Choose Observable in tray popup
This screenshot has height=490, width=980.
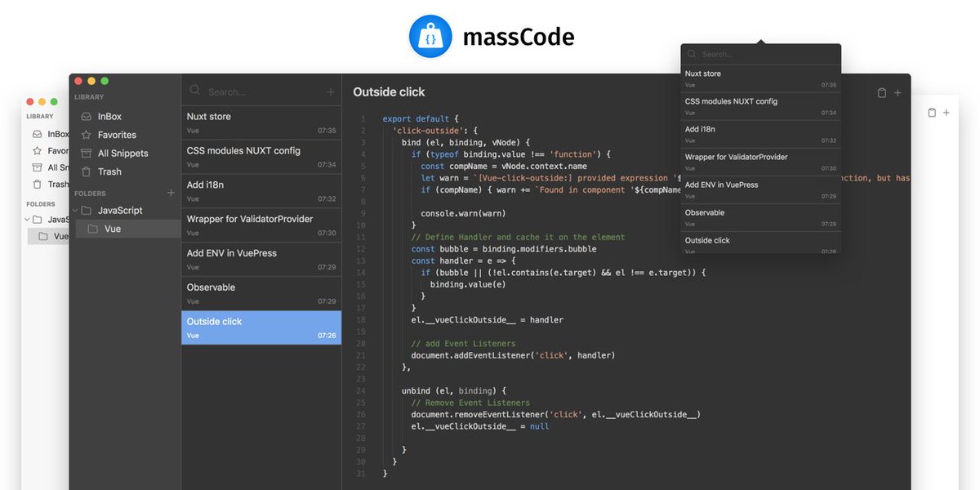760,217
